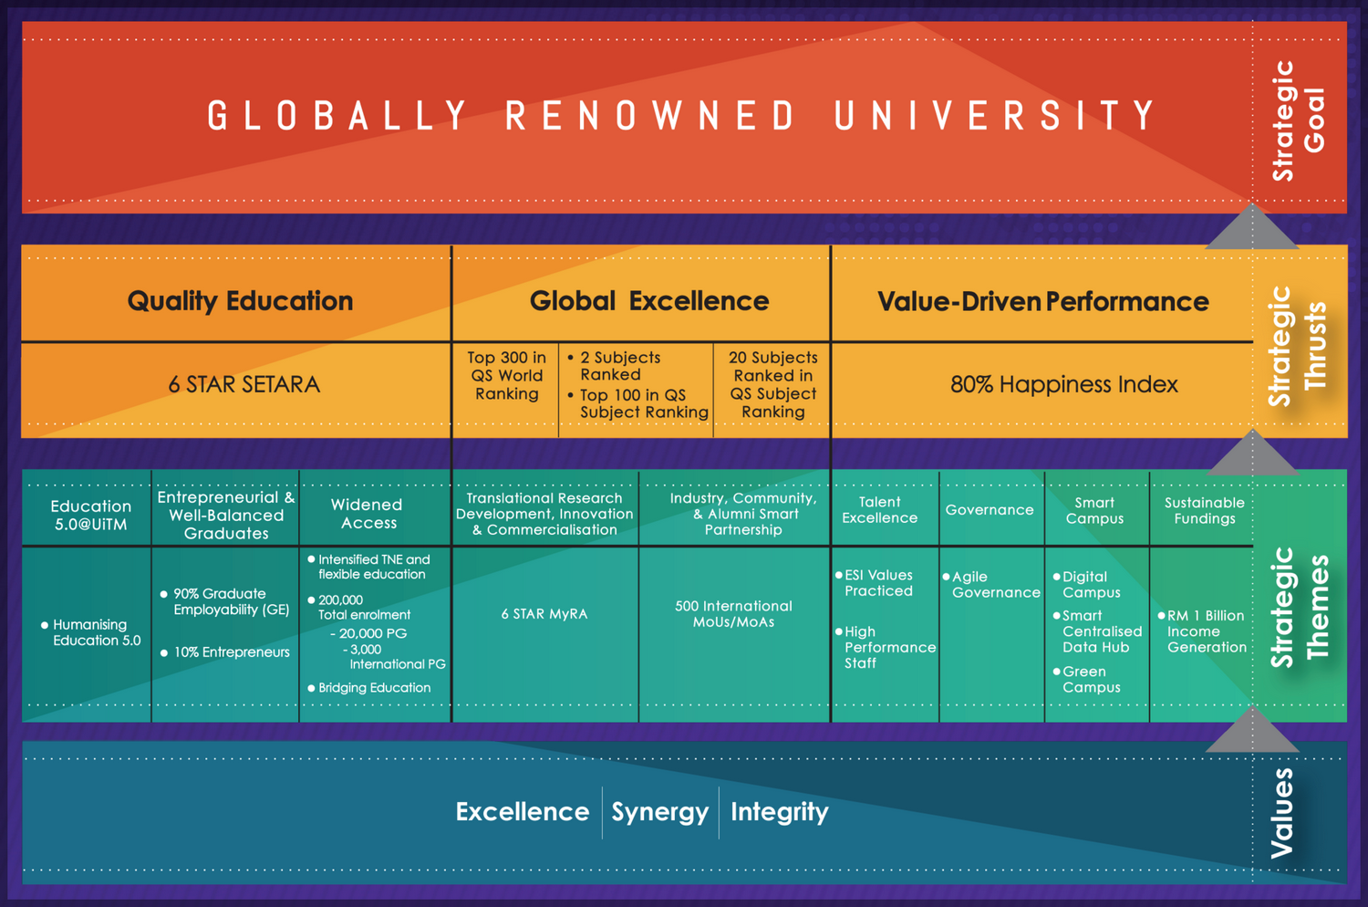Click the RM 1 Billion Income Generation bullet
Image resolution: width=1368 pixels, height=907 pixels.
[x=1206, y=631]
